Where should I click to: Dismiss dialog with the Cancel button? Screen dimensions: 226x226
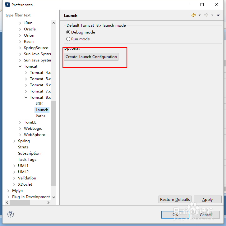pyautogui.click(x=206, y=215)
